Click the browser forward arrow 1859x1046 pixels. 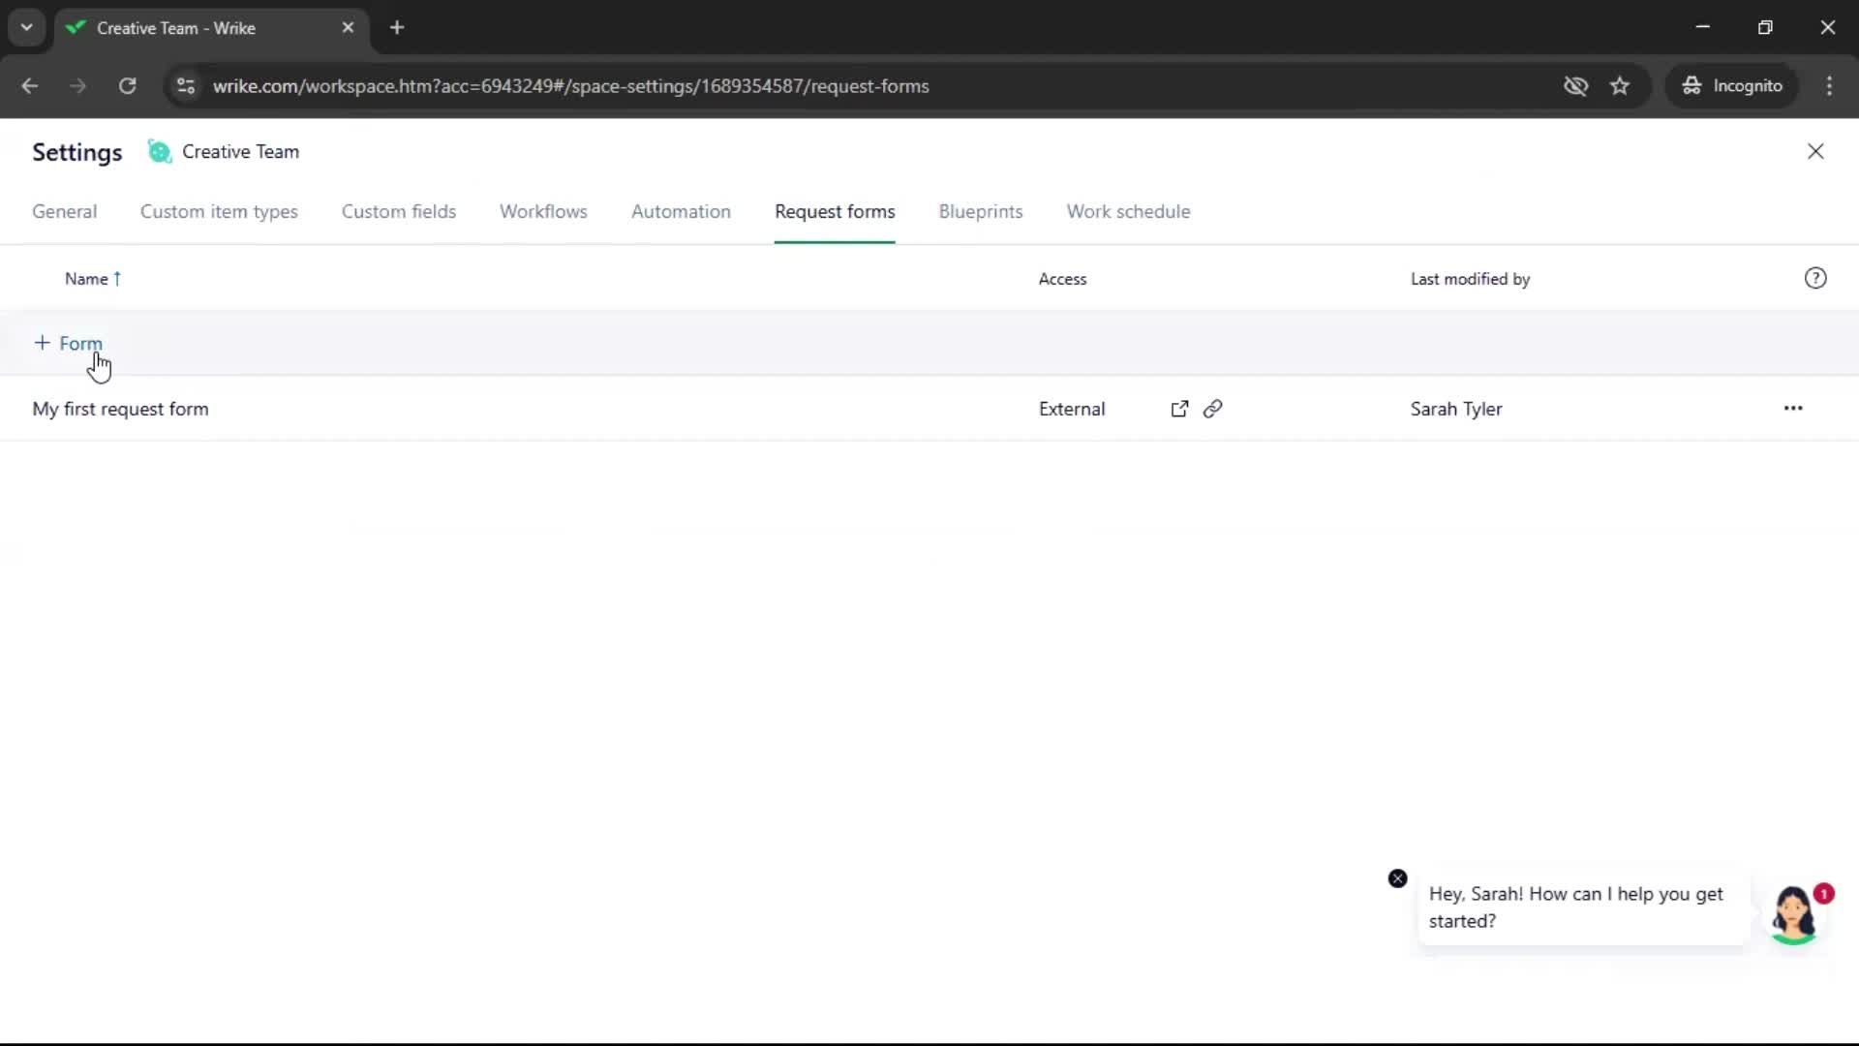[x=78, y=86]
